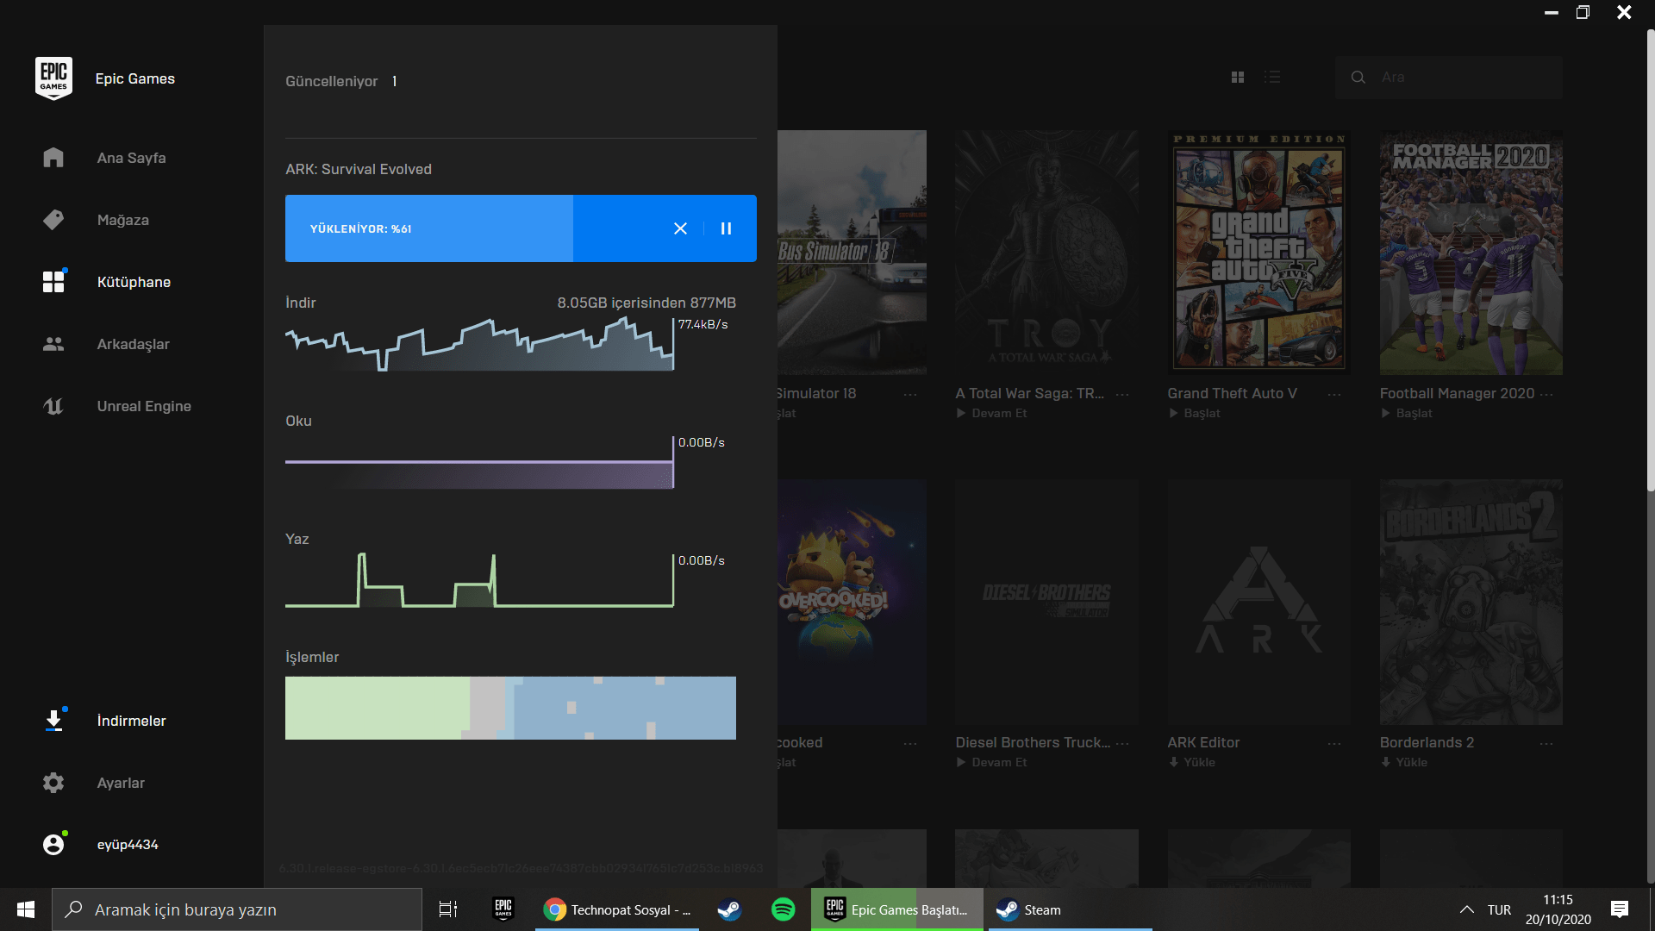Cancel the ARK download with the X icon
Screen dimensions: 1655x931
680,228
